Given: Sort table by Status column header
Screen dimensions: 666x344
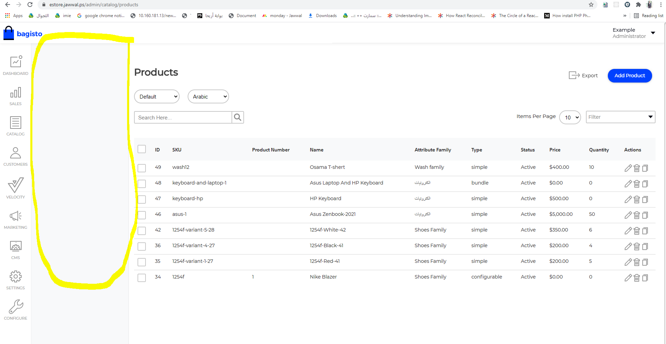Looking at the screenshot, I should (528, 150).
